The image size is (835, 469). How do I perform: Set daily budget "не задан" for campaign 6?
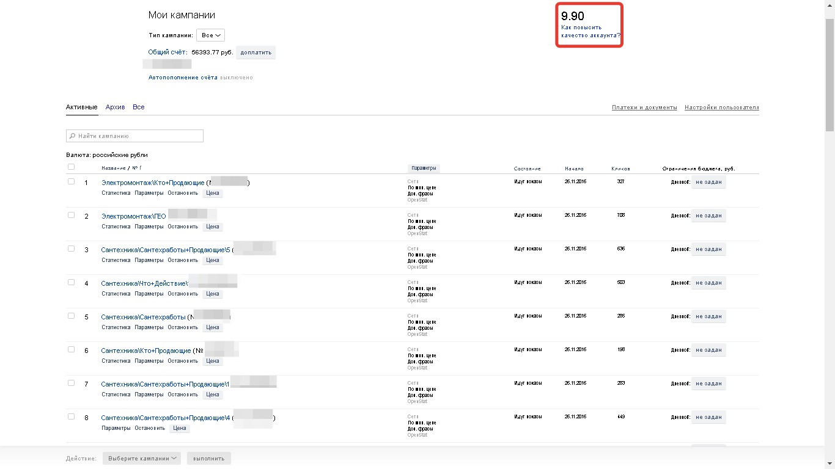[708, 350]
